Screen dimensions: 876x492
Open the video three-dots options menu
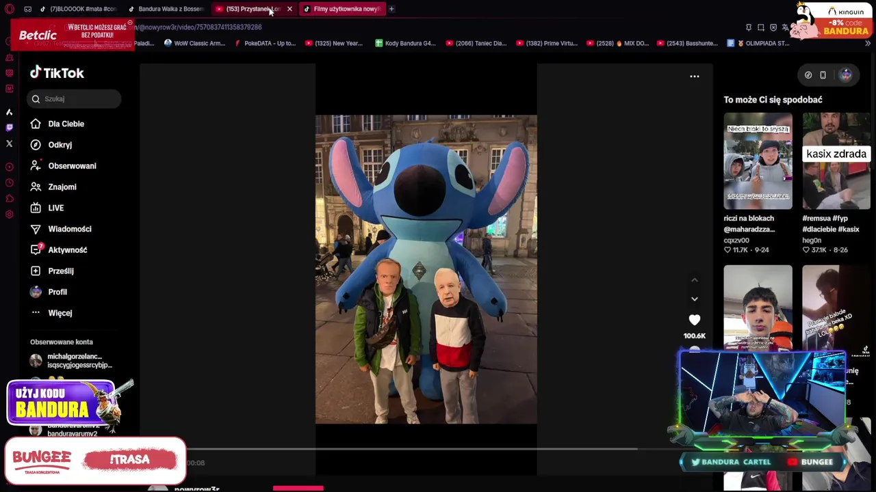point(694,77)
